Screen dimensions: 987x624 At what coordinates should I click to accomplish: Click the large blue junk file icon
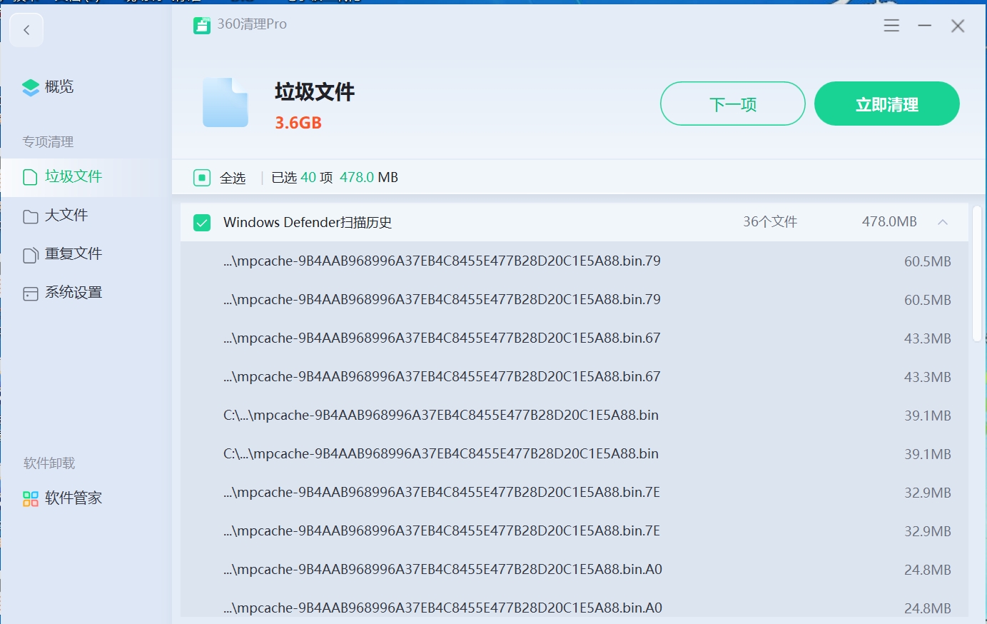[x=226, y=103]
